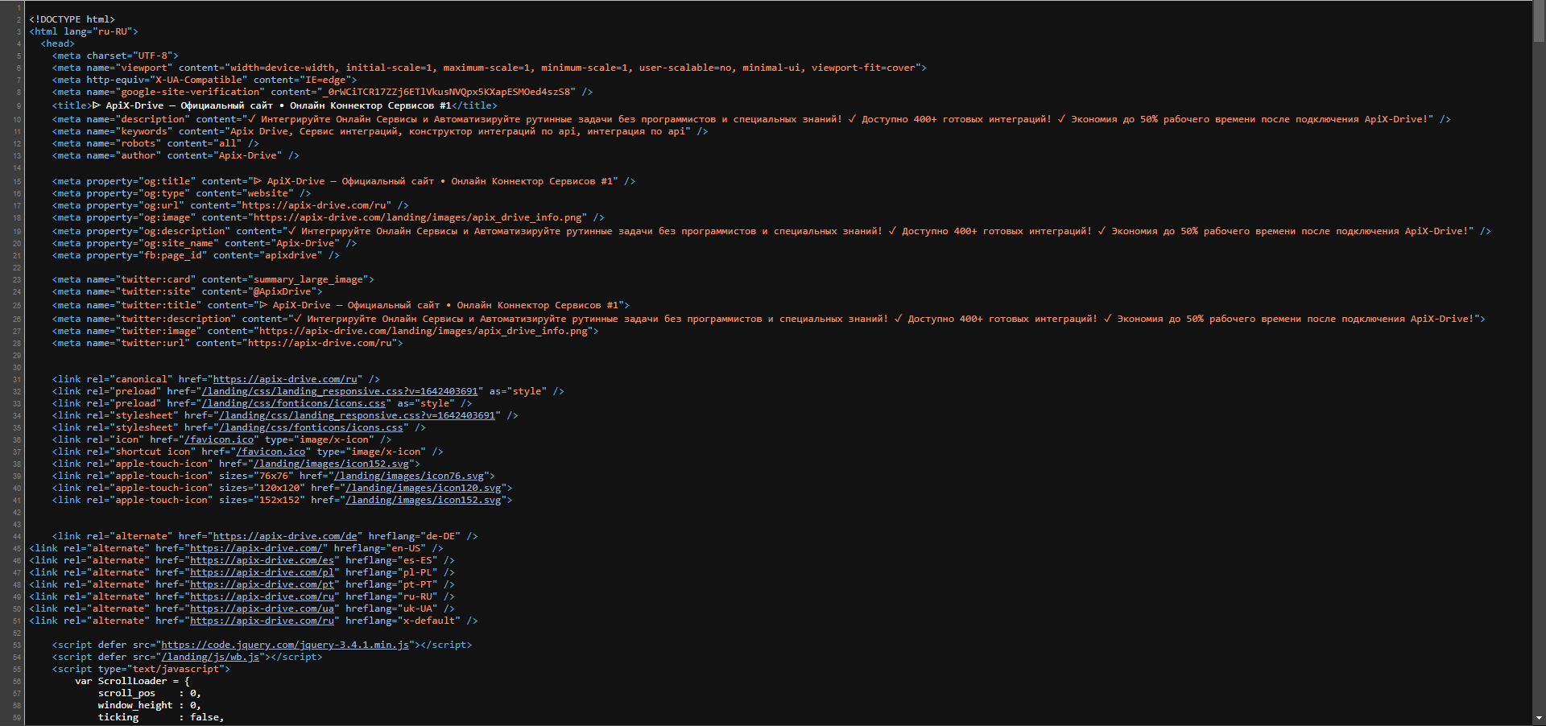
Task: Click the <title> line text
Action: tap(275, 105)
